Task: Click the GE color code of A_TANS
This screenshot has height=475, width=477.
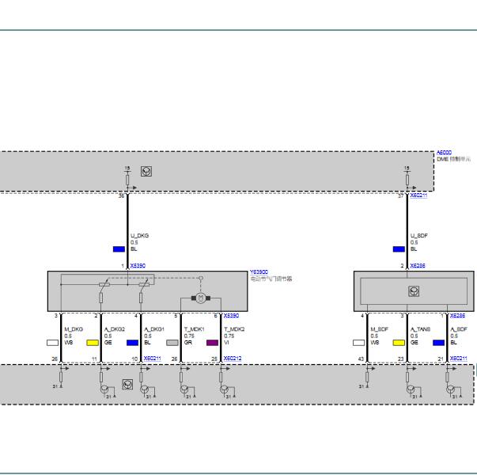Action: [x=415, y=343]
